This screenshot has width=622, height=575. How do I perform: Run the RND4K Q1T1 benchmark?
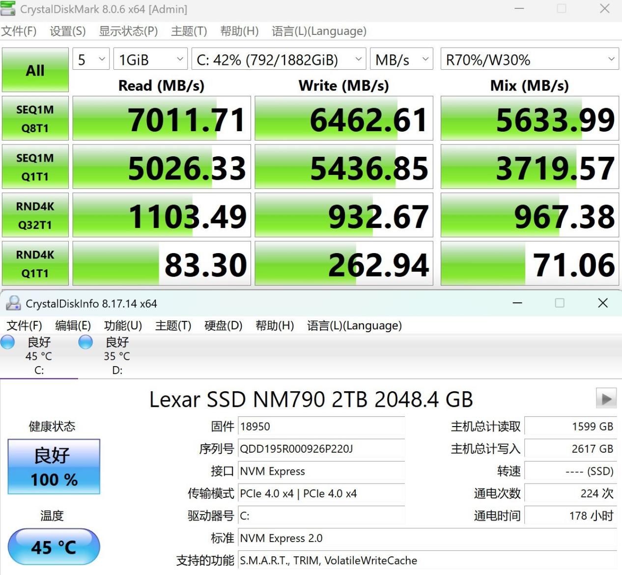point(35,263)
